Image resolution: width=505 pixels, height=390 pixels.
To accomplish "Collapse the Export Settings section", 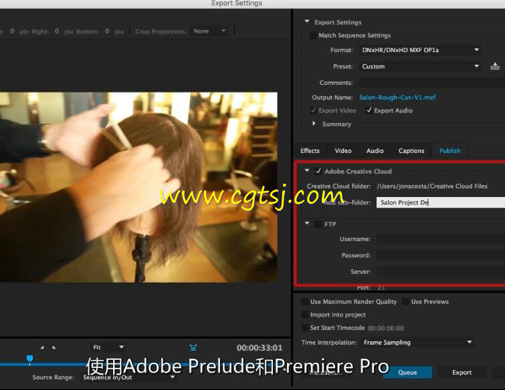I will point(307,21).
